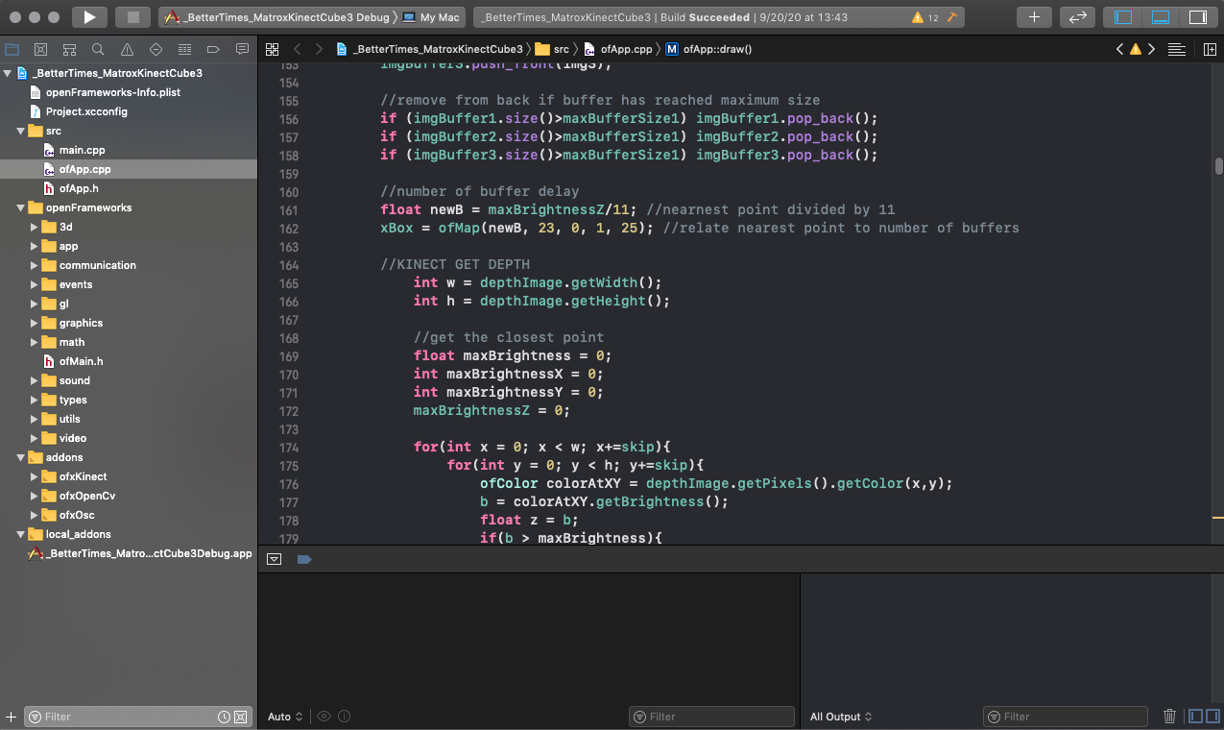Click project breadcrumb in jump bar
Image resolution: width=1224 pixels, height=730 pixels.
(428, 49)
